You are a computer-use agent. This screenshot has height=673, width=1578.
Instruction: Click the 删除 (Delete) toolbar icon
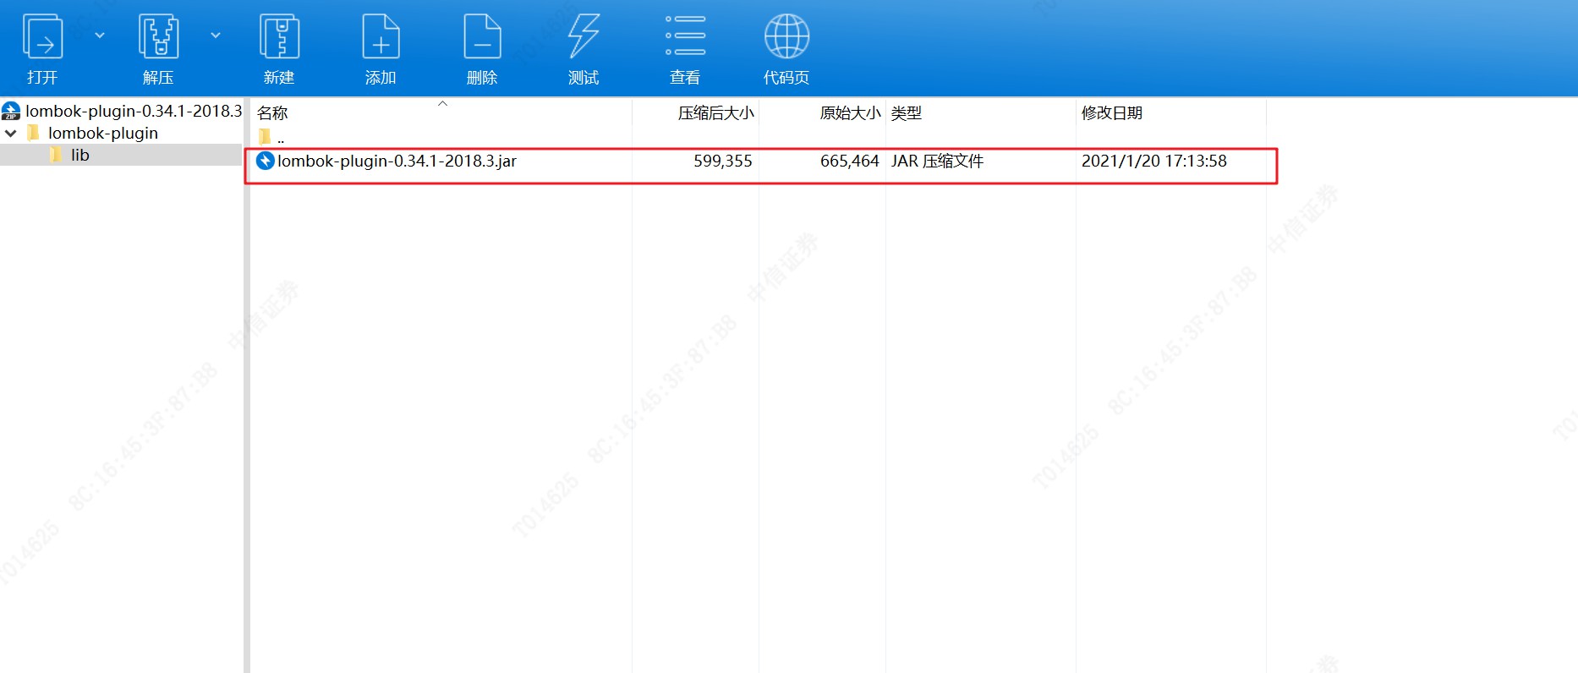(482, 36)
